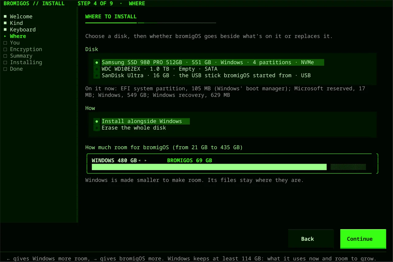Click 'BROMIGOS // INSTALL' title text
The height and width of the screenshot is (262, 393).
coord(34,3)
